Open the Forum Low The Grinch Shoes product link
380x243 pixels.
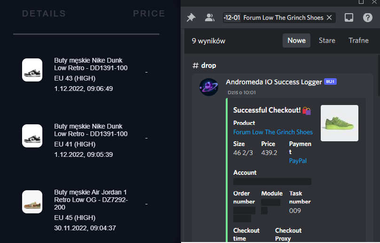pos(273,132)
